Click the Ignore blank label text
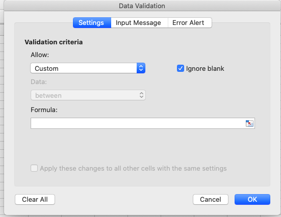Screen dimensions: 281x217 pyautogui.click(x=205, y=69)
